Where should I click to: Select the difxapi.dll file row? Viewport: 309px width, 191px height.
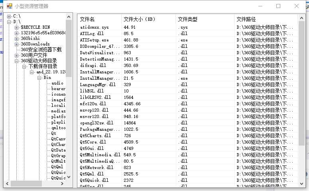click(187, 65)
